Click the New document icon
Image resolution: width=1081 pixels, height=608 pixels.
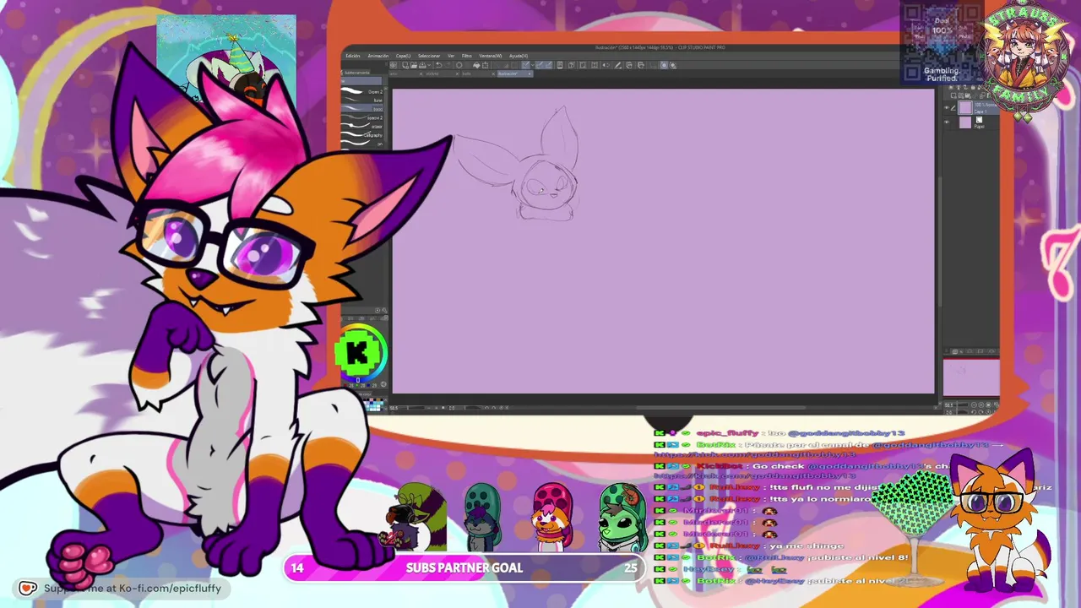coord(405,65)
